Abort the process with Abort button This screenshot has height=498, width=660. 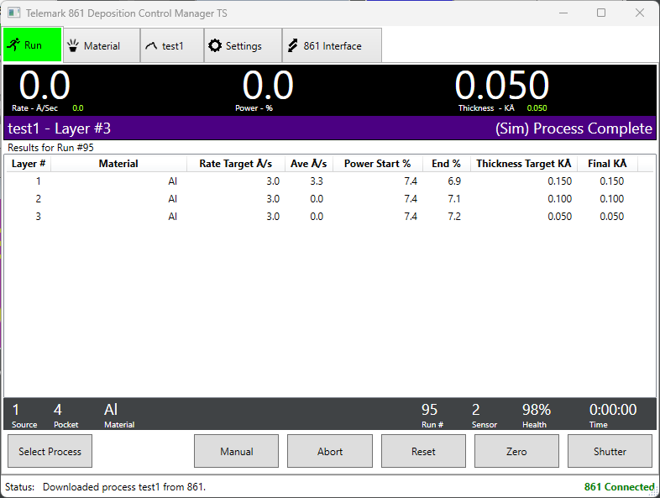[330, 451]
